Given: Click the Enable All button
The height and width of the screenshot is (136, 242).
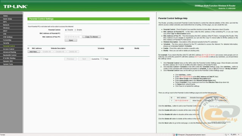Looking at the screenshot, I should (47, 52).
